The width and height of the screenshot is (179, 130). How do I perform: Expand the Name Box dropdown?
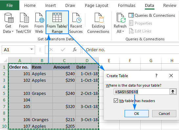pyautogui.click(x=31, y=49)
